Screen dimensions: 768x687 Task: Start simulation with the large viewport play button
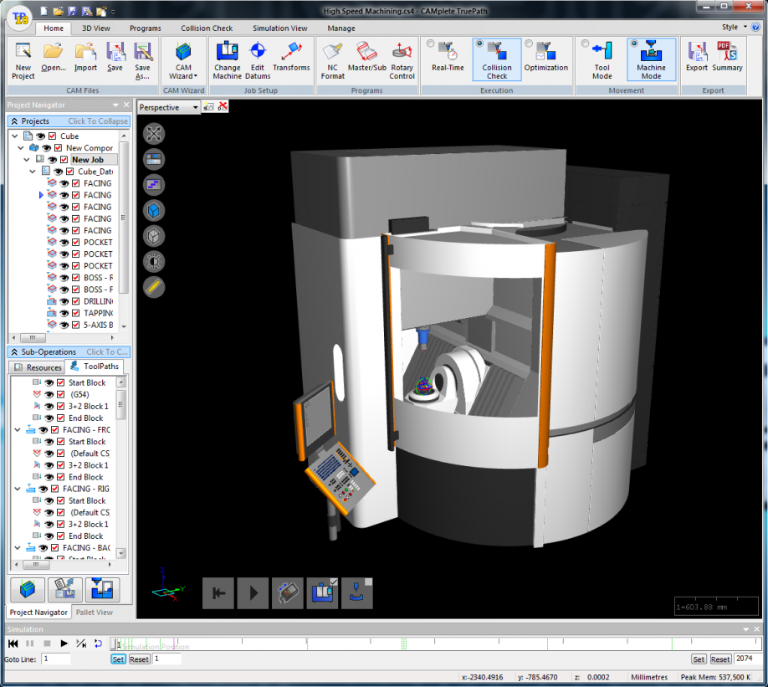pyautogui.click(x=253, y=593)
